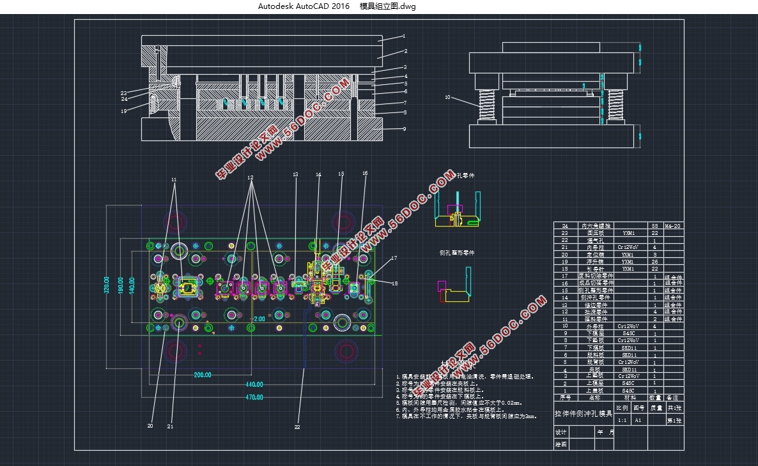Select the 内导柱 name cell in parts table
Viewport: 758px width, 466px height.
tap(595, 247)
